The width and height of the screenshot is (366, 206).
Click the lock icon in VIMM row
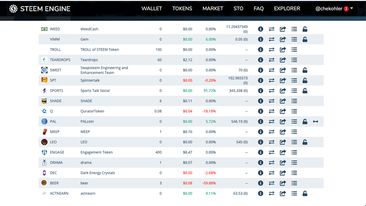pyautogui.click(x=305, y=39)
